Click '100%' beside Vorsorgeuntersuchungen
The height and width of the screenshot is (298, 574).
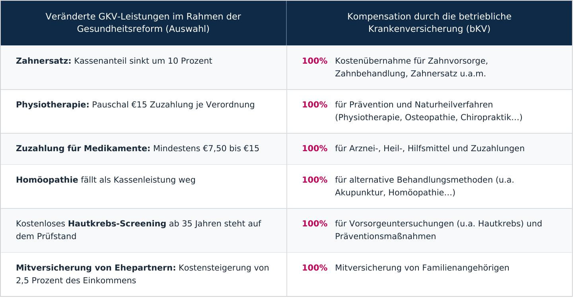pos(315,224)
